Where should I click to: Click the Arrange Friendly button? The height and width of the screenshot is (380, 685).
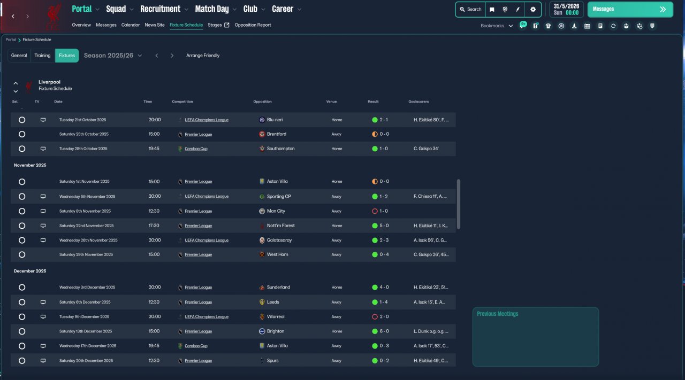203,56
